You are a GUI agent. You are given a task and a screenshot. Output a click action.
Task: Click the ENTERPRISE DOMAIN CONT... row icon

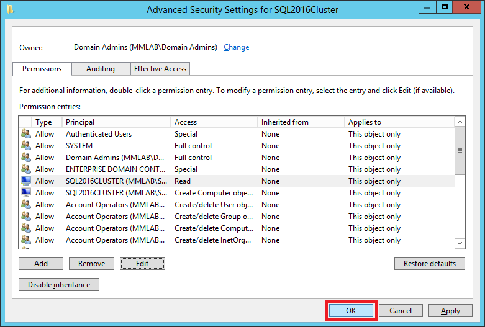tap(25, 169)
